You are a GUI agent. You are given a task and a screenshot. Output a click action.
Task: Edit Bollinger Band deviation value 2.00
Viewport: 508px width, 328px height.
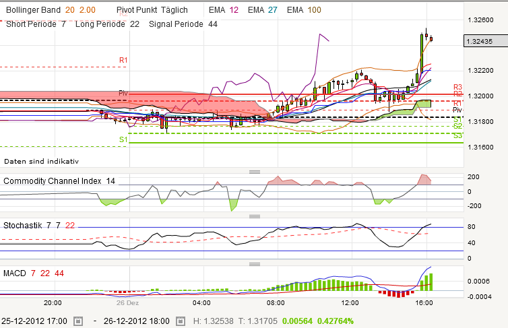pyautogui.click(x=88, y=10)
